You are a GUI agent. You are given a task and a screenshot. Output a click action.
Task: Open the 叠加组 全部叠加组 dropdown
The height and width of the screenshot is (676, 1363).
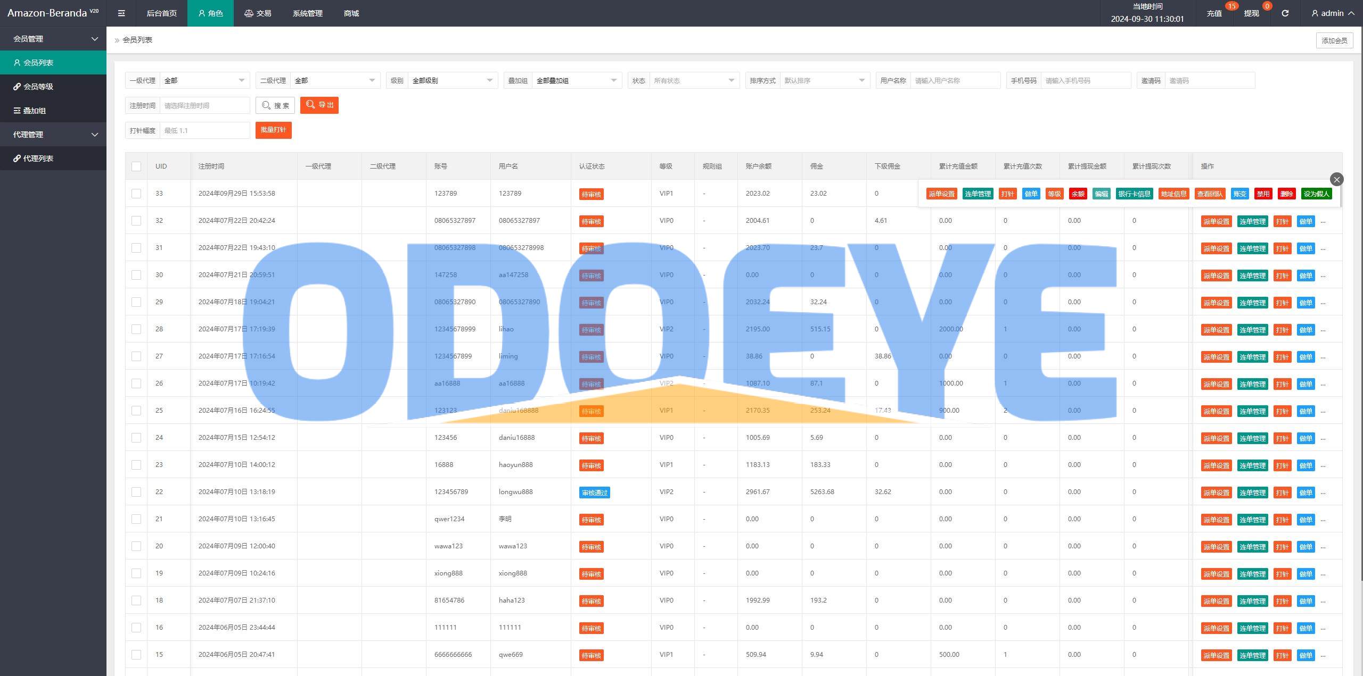point(577,80)
